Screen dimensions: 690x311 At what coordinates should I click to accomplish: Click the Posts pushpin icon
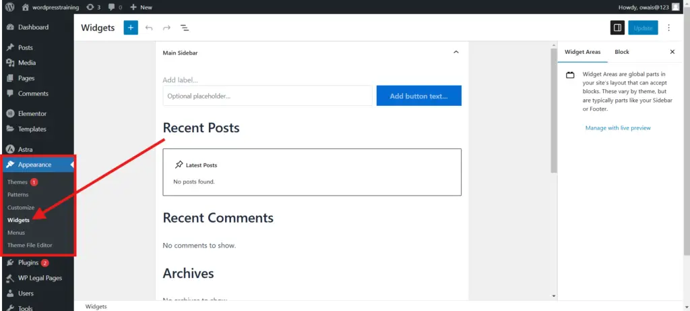(x=10, y=48)
